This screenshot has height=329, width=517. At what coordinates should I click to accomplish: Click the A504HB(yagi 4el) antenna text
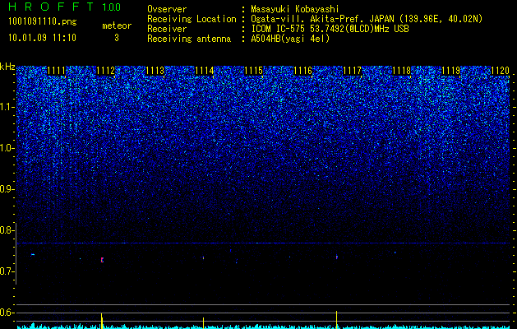coord(290,39)
